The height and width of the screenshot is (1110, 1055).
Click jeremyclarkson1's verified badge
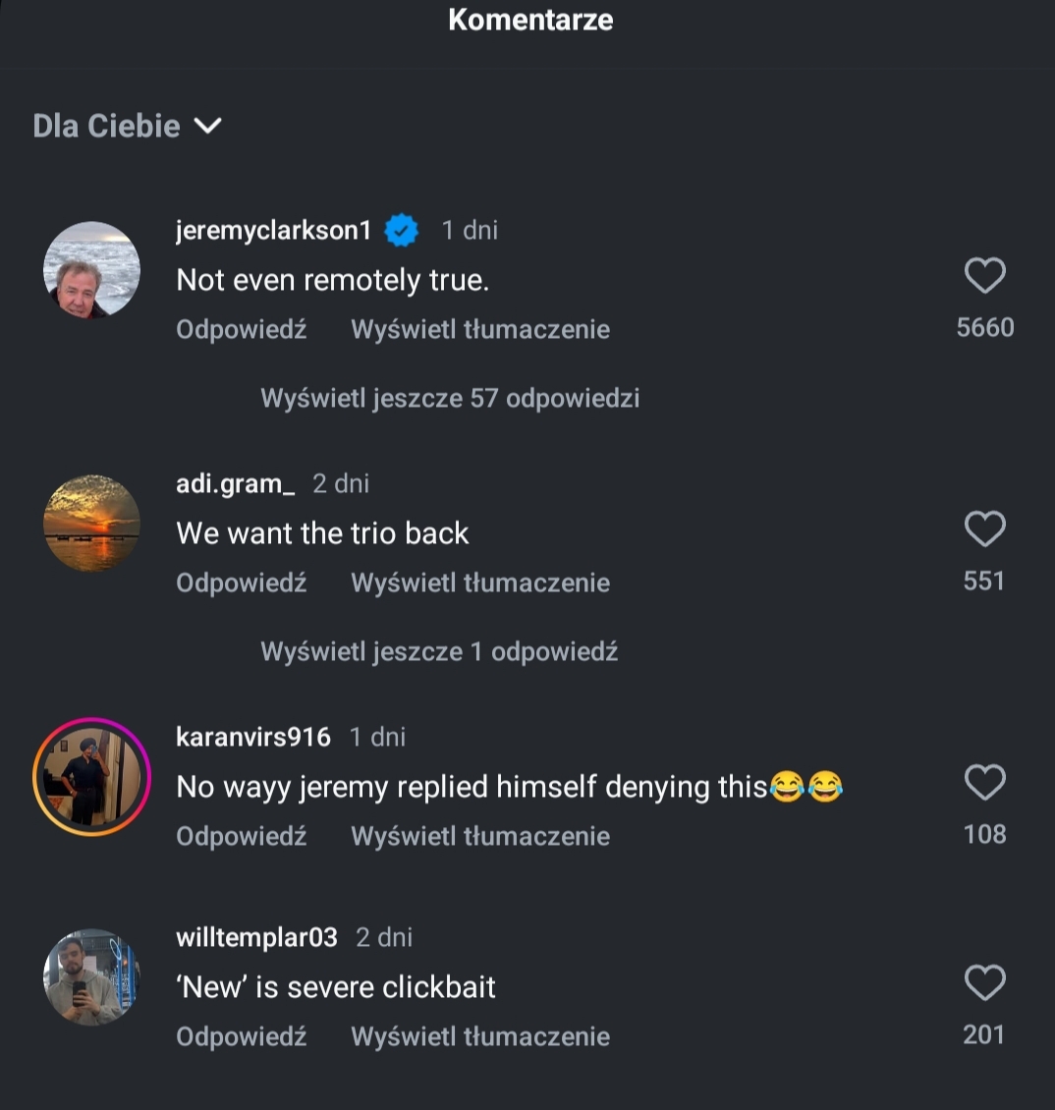402,231
